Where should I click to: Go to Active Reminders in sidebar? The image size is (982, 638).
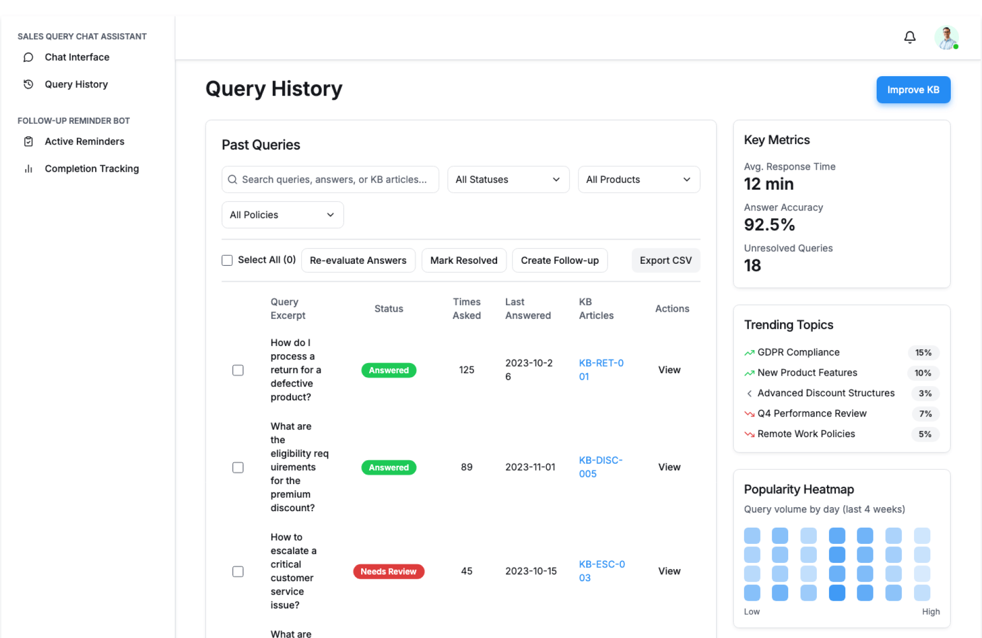click(84, 142)
